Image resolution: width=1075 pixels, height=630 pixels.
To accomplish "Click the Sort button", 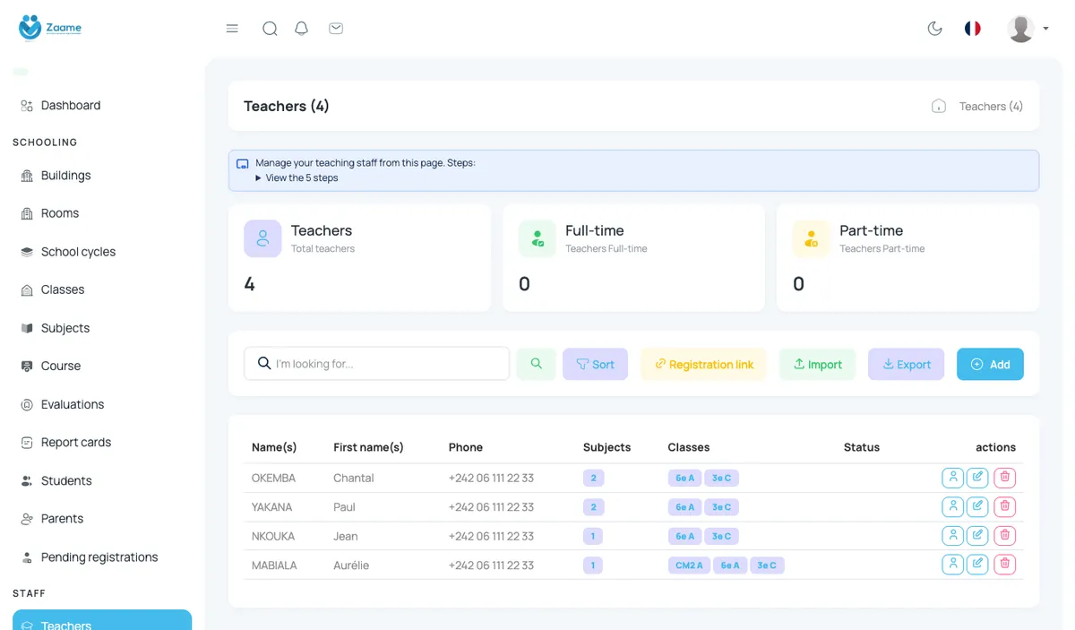I will point(595,364).
